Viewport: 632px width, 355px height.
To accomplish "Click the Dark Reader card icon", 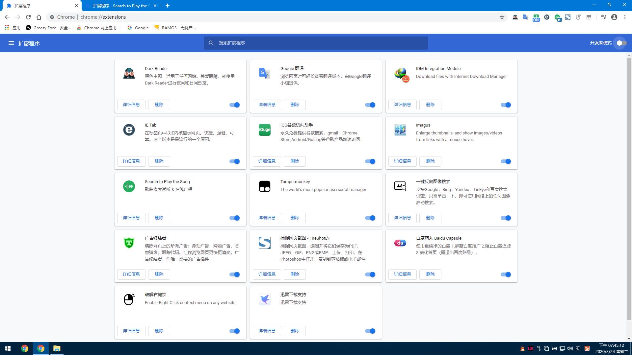I will click(129, 73).
